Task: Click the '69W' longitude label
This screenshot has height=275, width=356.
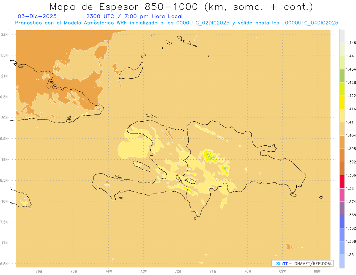Action: [x=282, y=271]
